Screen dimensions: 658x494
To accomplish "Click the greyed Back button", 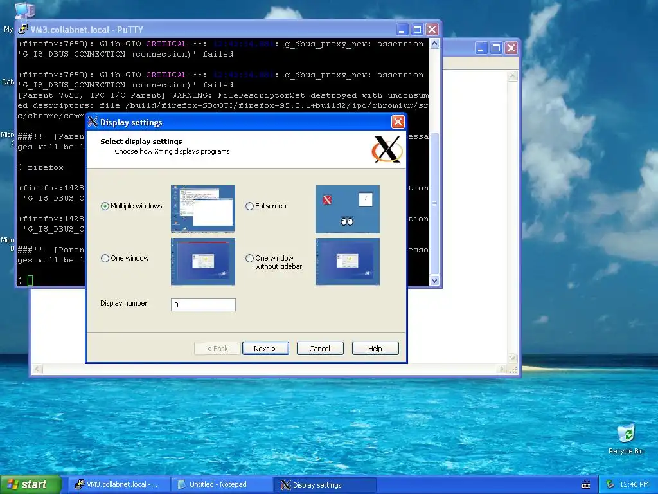I will (x=217, y=348).
